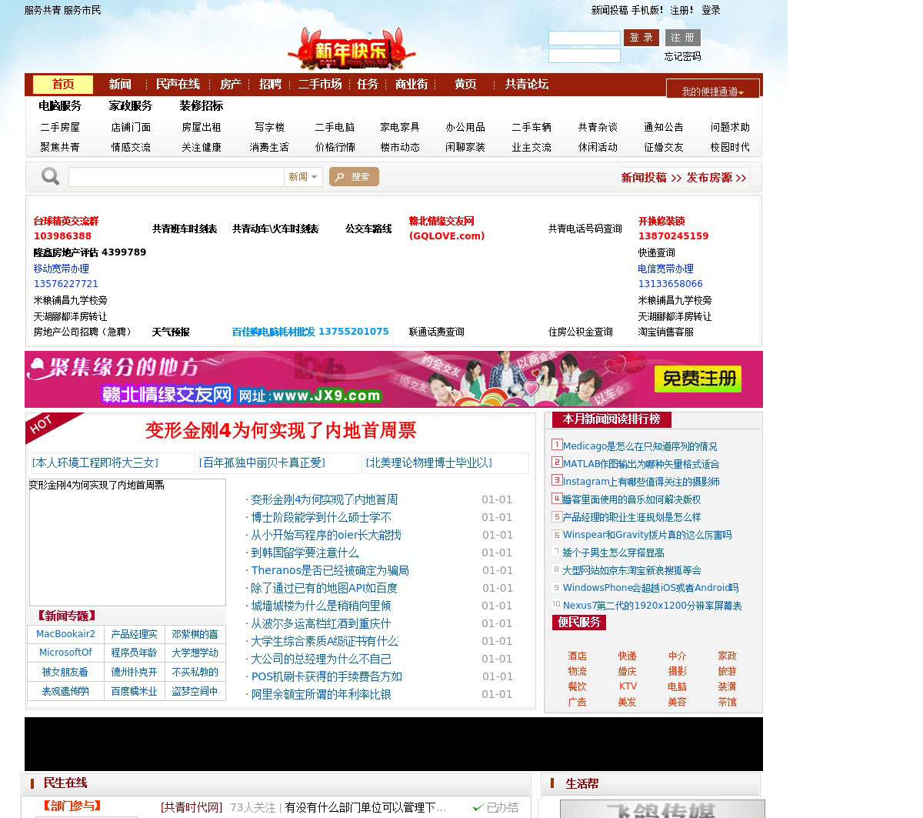Click the 写字楼 category link
Viewport: 923px width, 818px height.
(x=270, y=127)
